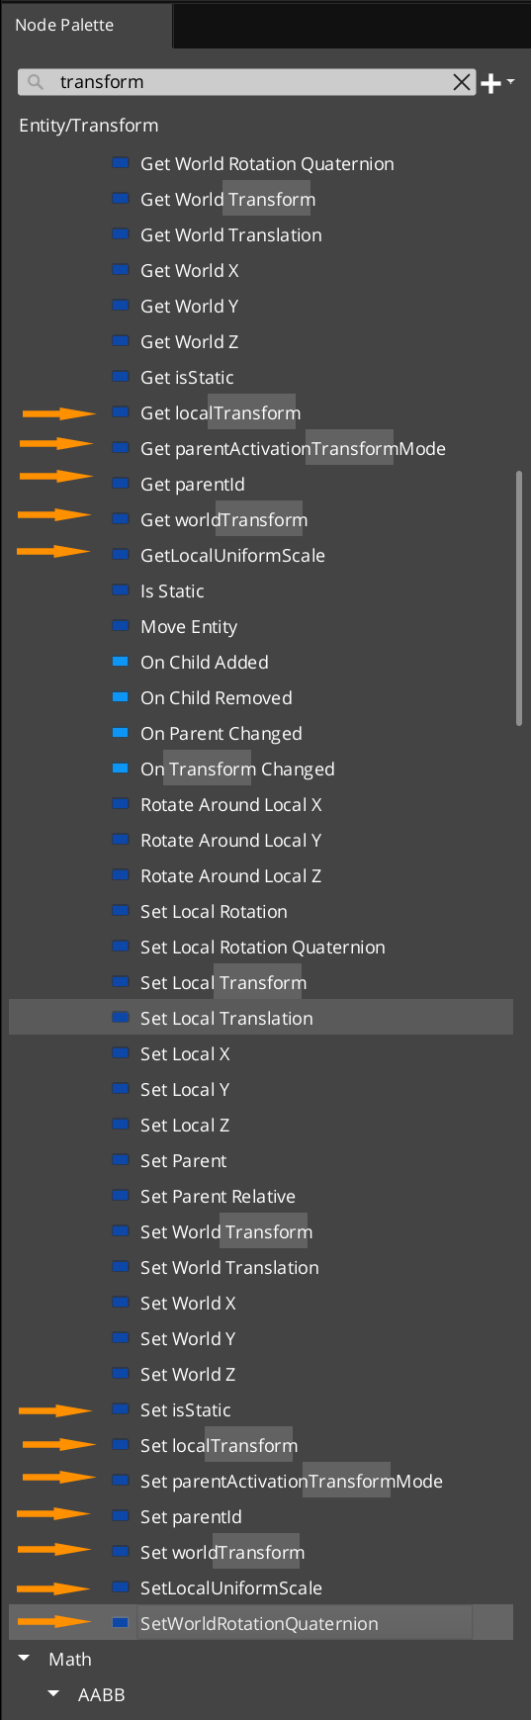Click the node icon beside GetLocalUniformScale

point(121,555)
